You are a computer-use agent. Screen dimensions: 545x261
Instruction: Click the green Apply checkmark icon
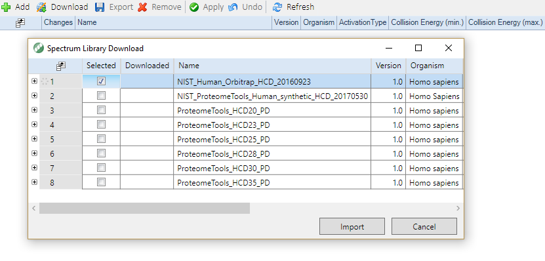click(194, 7)
